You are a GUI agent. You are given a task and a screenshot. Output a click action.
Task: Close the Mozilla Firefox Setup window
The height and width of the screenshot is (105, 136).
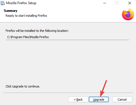click(130, 3)
